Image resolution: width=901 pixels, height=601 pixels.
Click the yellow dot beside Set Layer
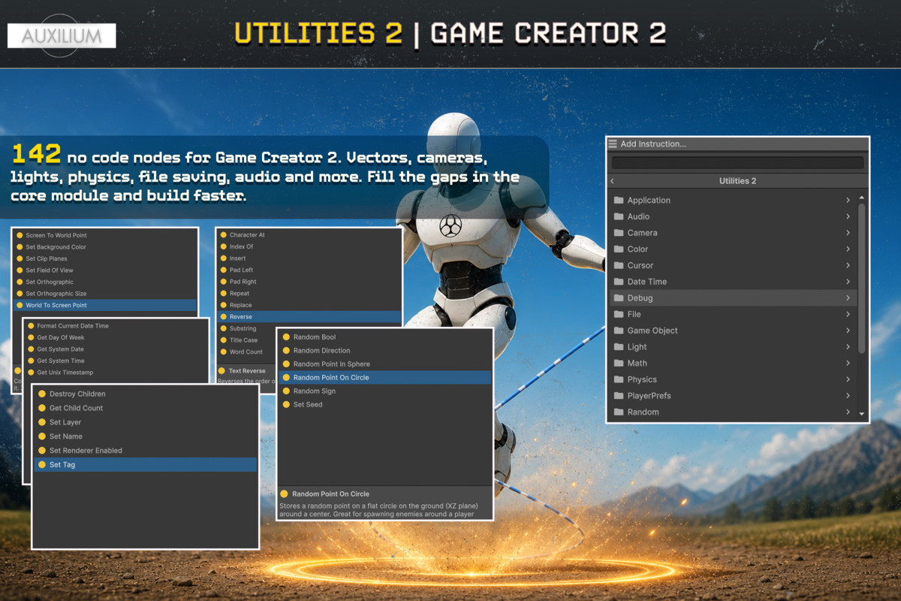pos(42,422)
